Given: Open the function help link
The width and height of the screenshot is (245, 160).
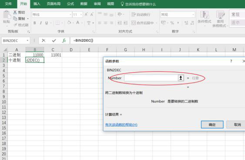Looking at the screenshot, I should 121,125.
